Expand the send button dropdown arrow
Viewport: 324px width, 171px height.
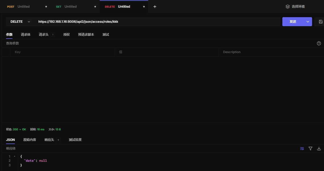coord(308,22)
